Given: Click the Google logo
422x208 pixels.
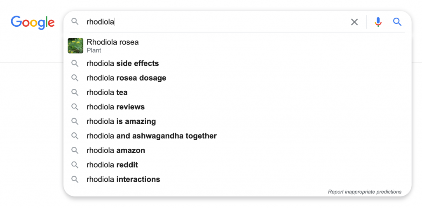Looking at the screenshot, I should [33, 23].
